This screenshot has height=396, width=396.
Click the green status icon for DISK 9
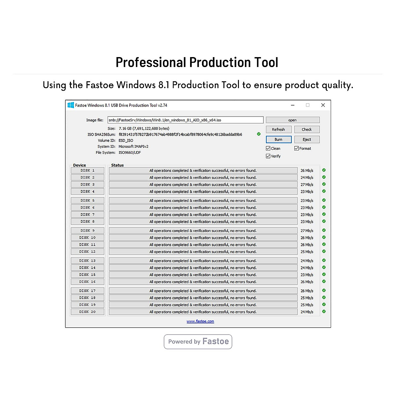[x=324, y=230]
